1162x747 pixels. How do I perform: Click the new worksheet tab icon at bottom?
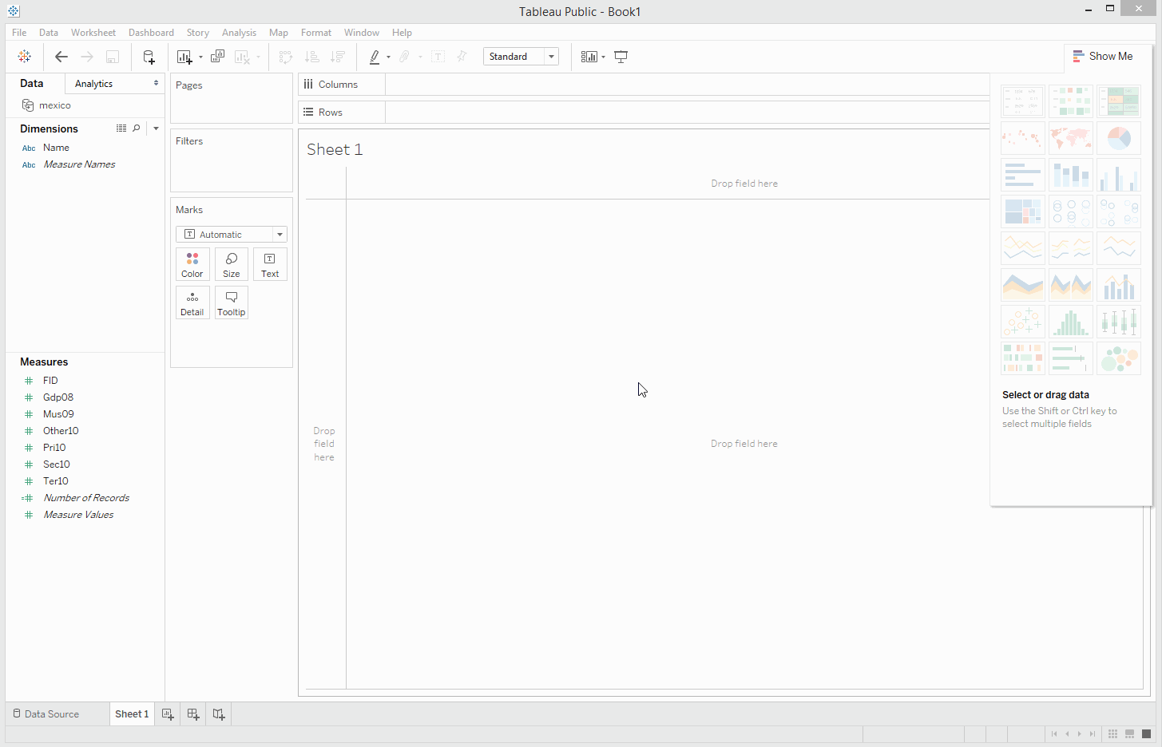pos(168,714)
